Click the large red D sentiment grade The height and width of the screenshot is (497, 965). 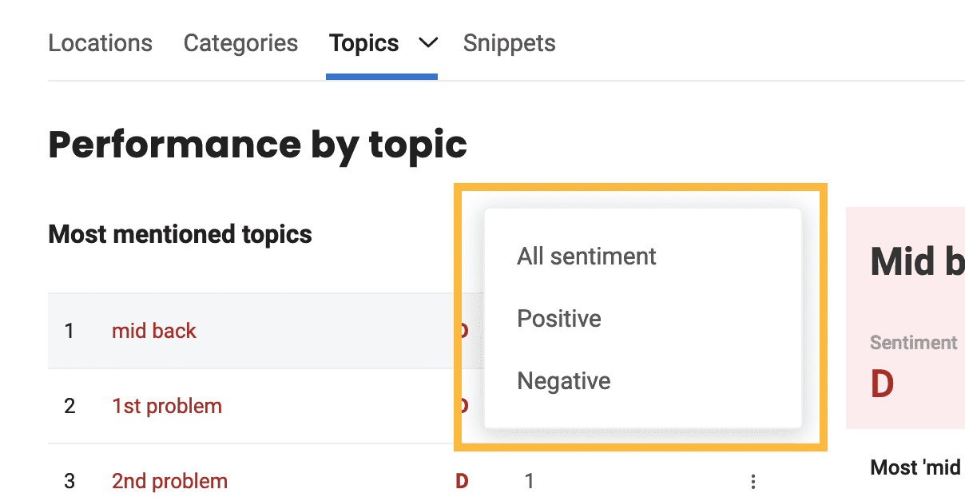882,384
